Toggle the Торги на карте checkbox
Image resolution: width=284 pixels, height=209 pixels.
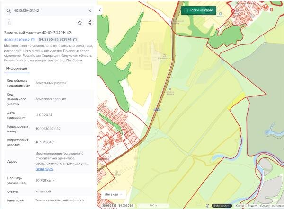click(x=186, y=10)
